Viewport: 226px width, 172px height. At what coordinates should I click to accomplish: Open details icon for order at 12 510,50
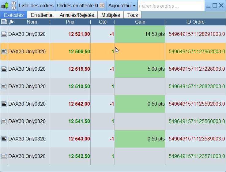(4, 86)
